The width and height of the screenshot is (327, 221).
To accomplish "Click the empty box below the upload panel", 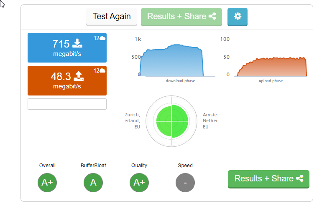I will tap(67, 104).
